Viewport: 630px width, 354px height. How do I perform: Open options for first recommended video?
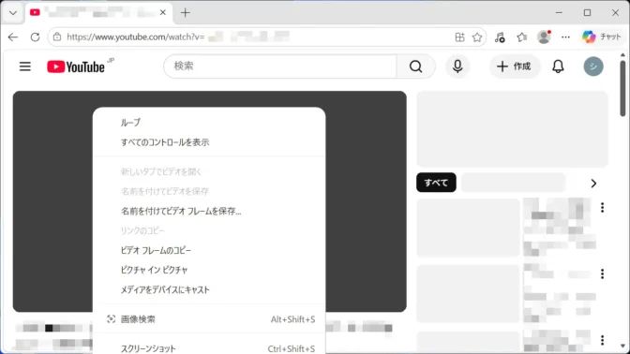(602, 208)
